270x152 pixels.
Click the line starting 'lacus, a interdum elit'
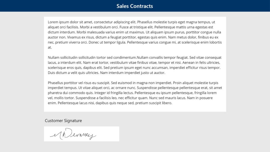[x=134, y=62]
